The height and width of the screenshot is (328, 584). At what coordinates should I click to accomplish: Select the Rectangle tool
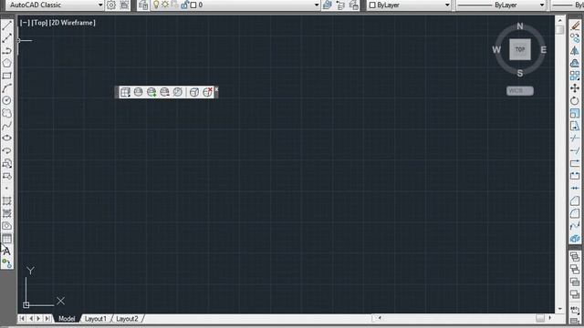pos(6,76)
